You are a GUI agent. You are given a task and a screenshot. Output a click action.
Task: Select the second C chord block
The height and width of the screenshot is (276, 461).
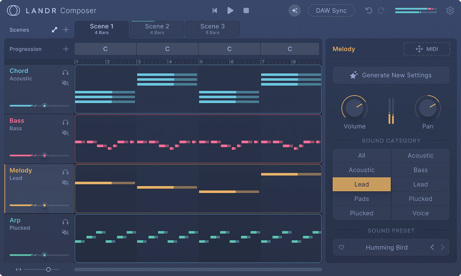pos(167,49)
